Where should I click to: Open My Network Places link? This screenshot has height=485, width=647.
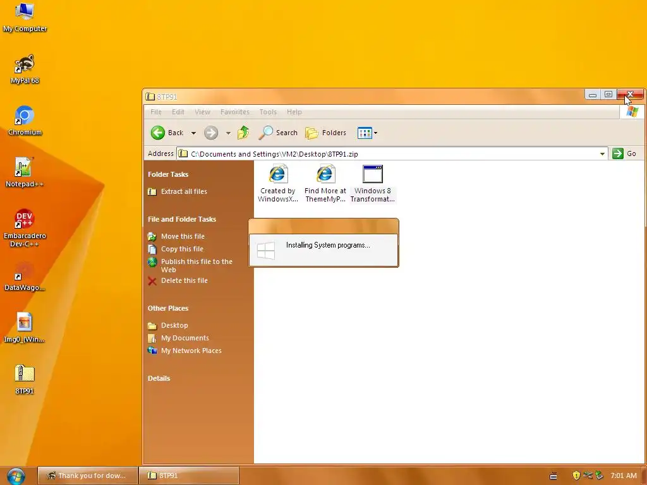191,350
